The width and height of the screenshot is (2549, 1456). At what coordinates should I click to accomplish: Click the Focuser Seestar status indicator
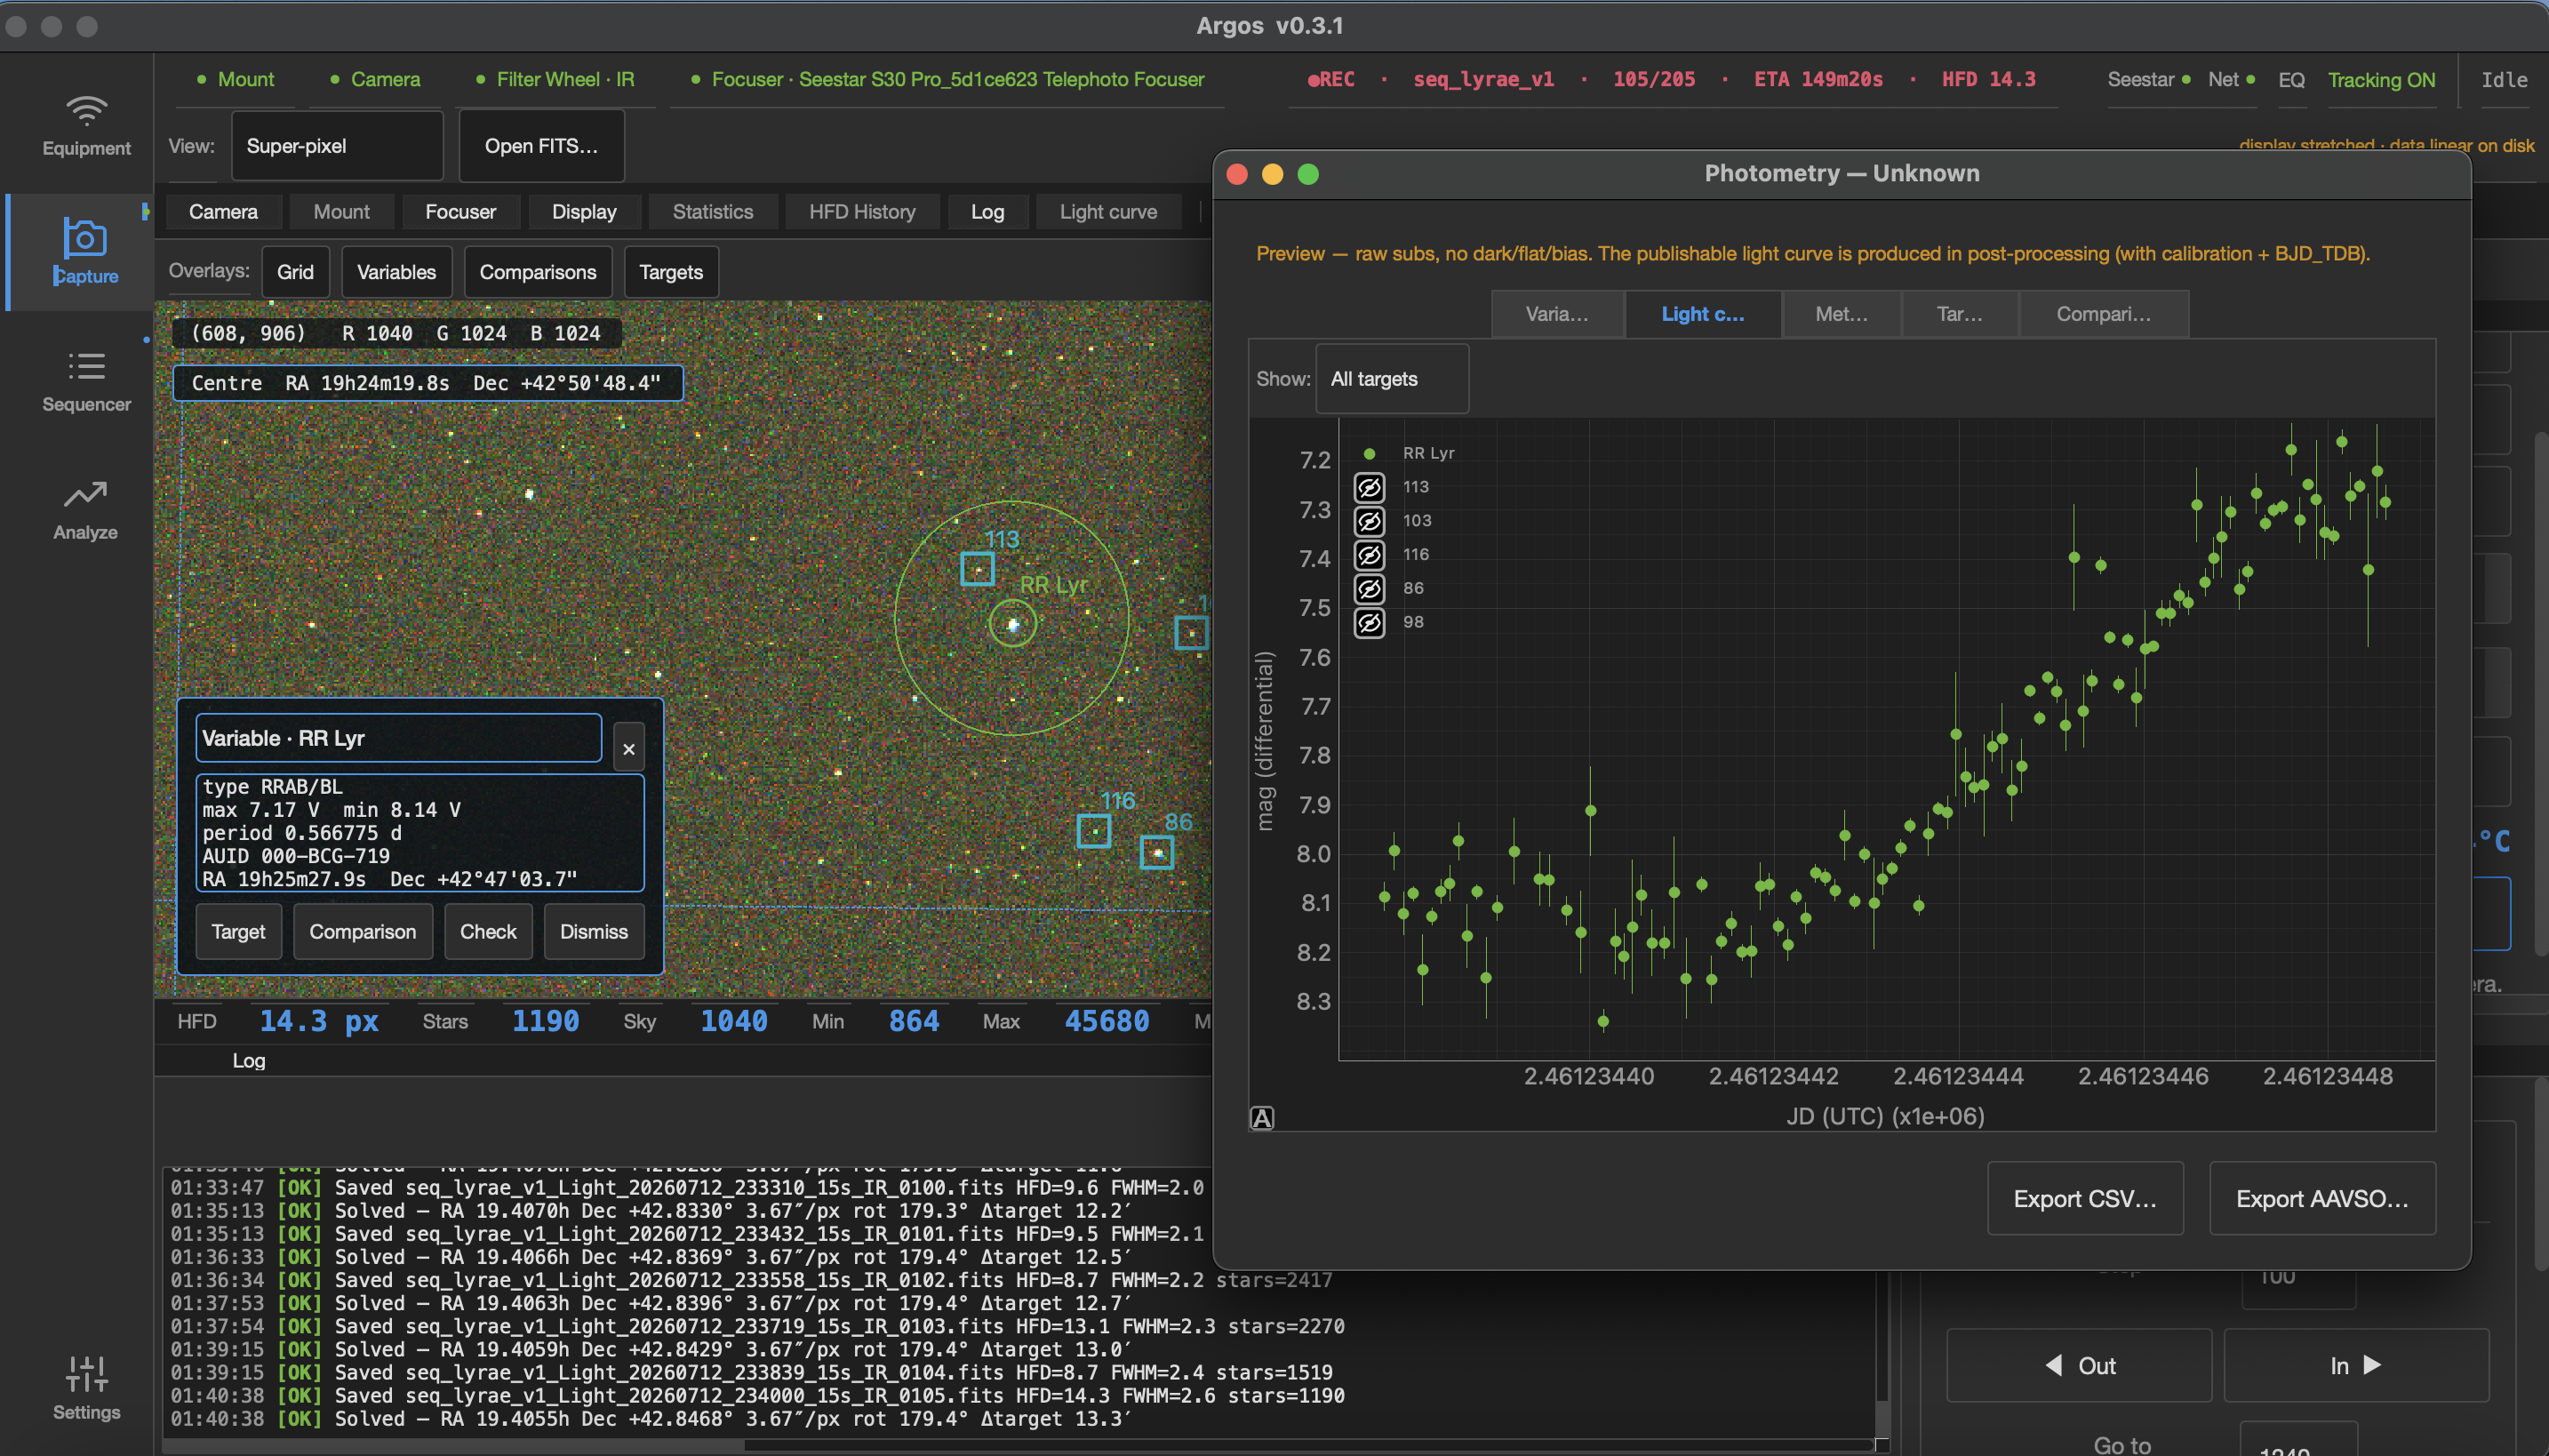947,79
